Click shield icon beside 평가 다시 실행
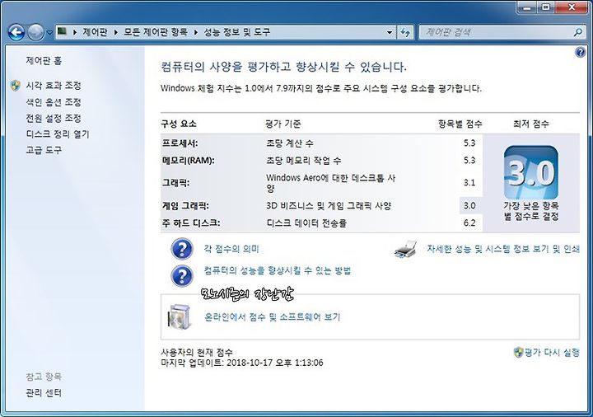The width and height of the screenshot is (593, 417). pos(518,352)
